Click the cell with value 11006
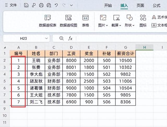This screenshot has width=167, height=127. (x=126, y=81)
